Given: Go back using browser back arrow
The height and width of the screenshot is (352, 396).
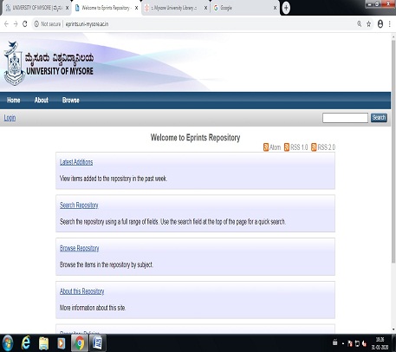Looking at the screenshot, I should tap(6, 24).
